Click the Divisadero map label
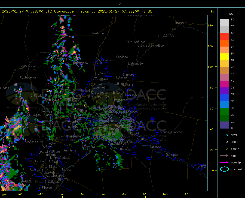The image size is (245, 198). pyautogui.click(x=133, y=95)
